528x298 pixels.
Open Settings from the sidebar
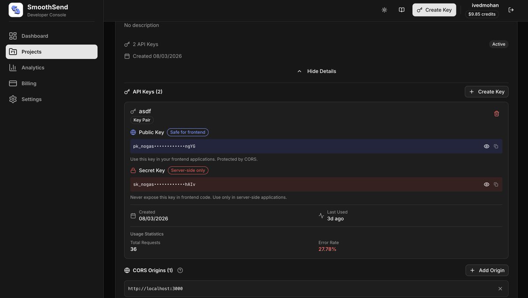(x=51, y=99)
